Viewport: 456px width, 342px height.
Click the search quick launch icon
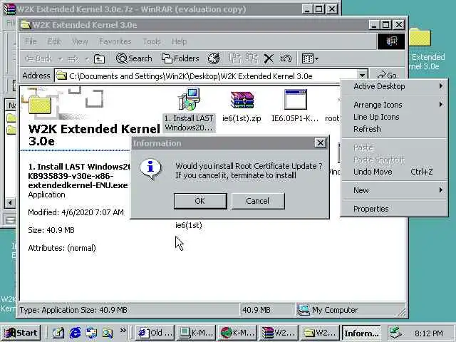point(108,333)
